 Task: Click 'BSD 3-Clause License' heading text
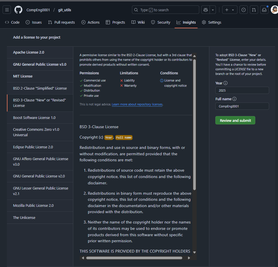(99, 127)
